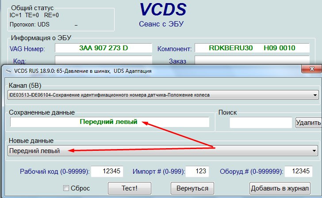
Task: Click the Протокол: UDS status text
Action: point(30,24)
